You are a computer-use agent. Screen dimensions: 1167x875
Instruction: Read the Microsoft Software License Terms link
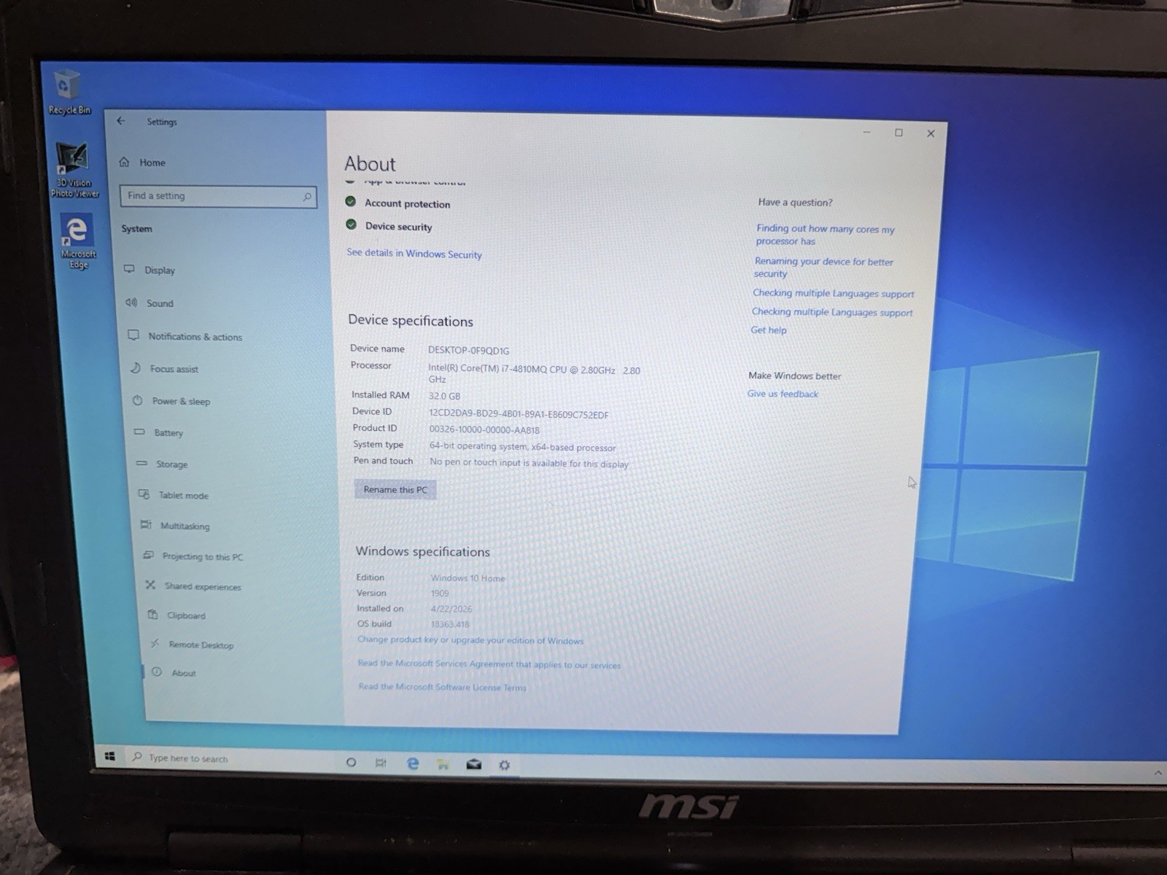(x=442, y=687)
